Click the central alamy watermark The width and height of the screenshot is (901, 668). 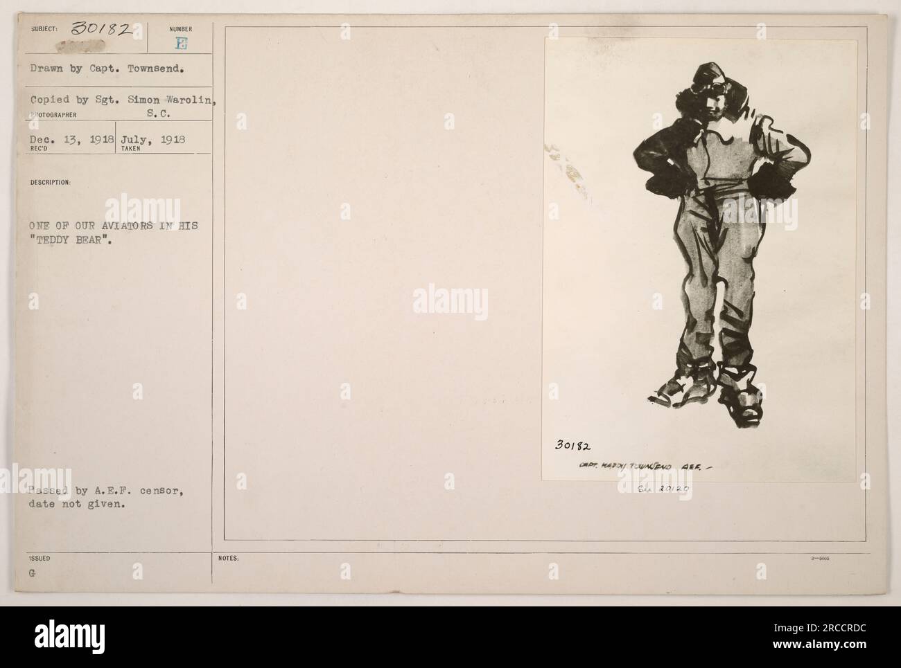[450, 301]
